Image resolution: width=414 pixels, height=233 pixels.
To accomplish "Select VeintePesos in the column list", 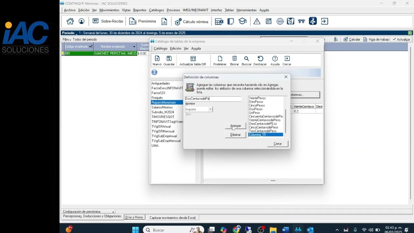I will (x=257, y=98).
